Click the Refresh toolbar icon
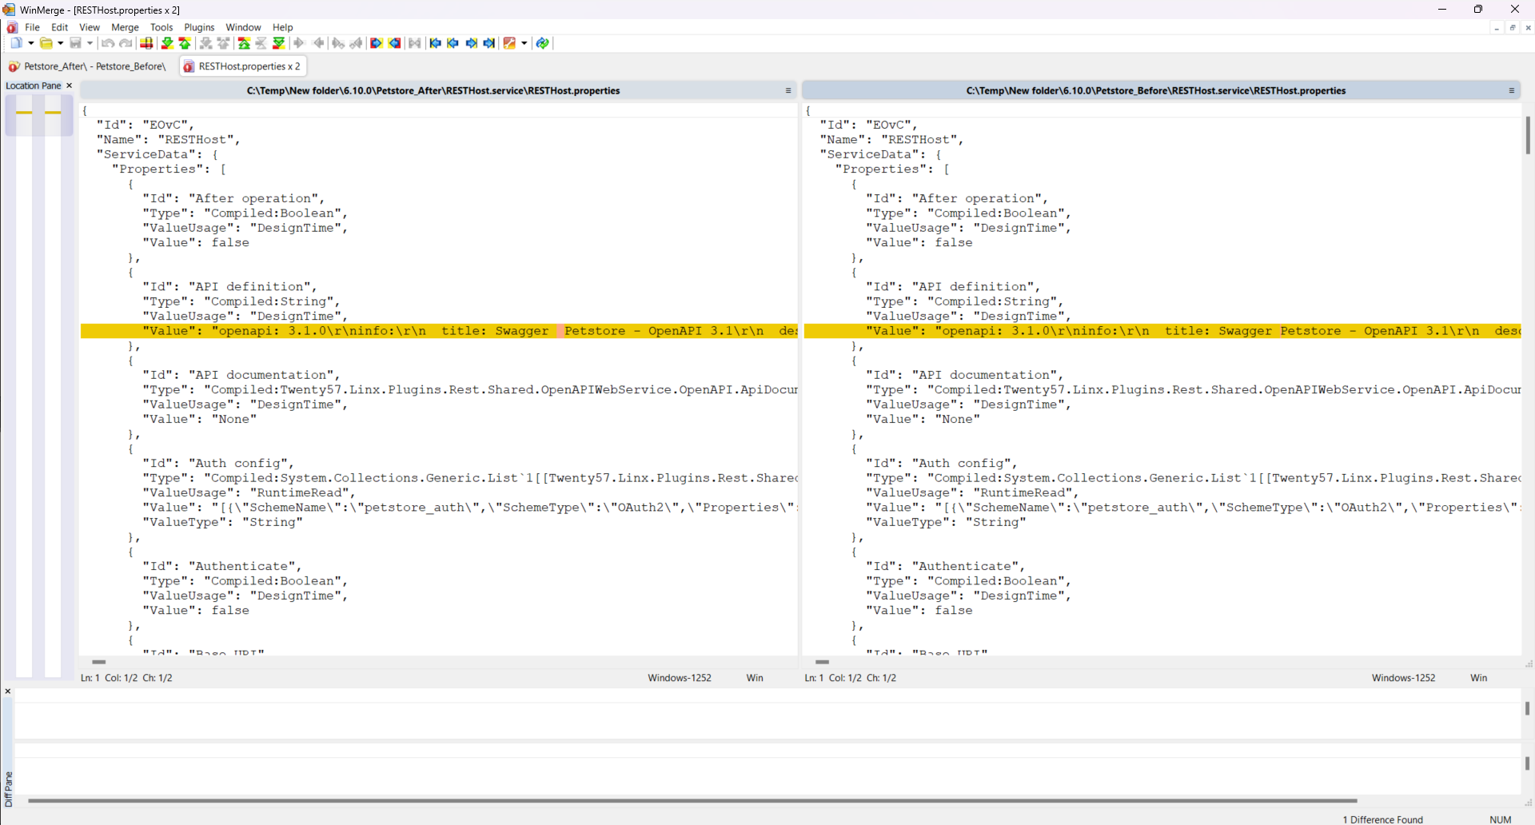The width and height of the screenshot is (1535, 825). [x=543, y=43]
